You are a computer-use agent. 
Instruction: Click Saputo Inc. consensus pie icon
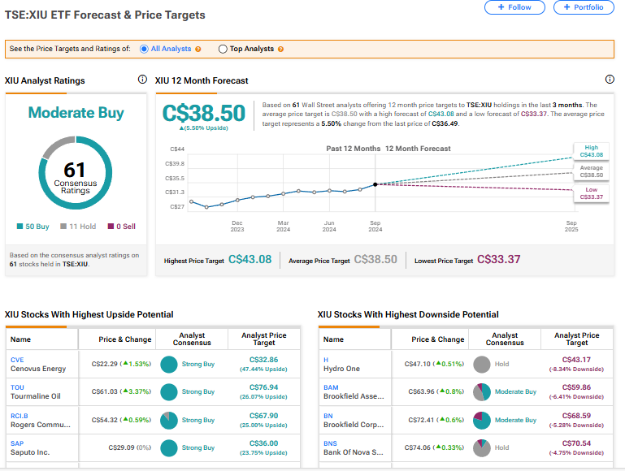pos(168,448)
